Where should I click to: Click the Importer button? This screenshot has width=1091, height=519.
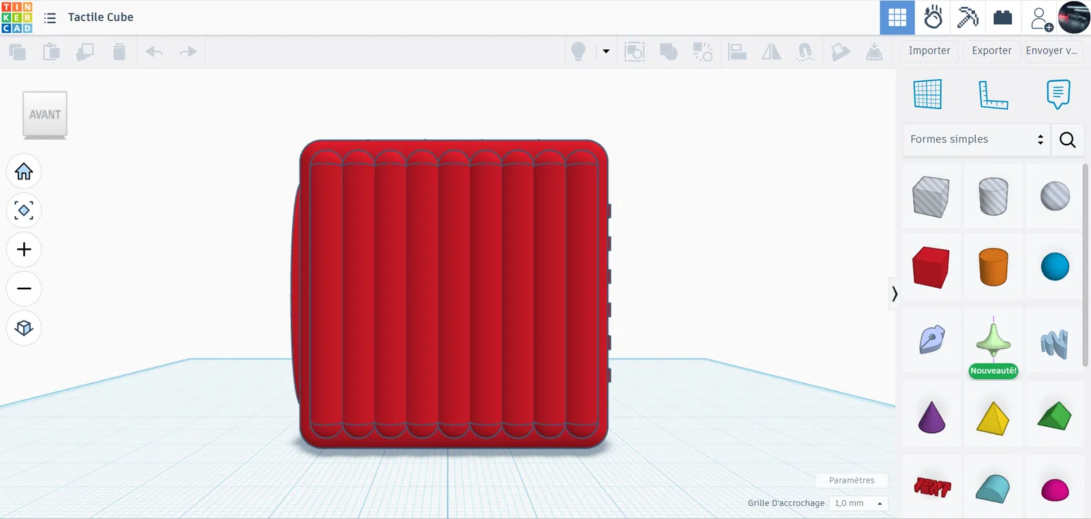pos(929,51)
